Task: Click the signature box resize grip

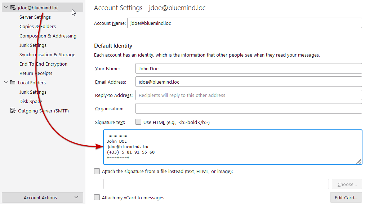Action: [x=359, y=161]
